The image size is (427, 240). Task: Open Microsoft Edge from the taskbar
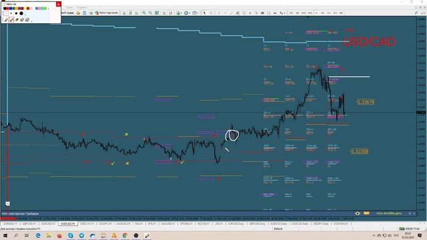[x=38, y=235]
